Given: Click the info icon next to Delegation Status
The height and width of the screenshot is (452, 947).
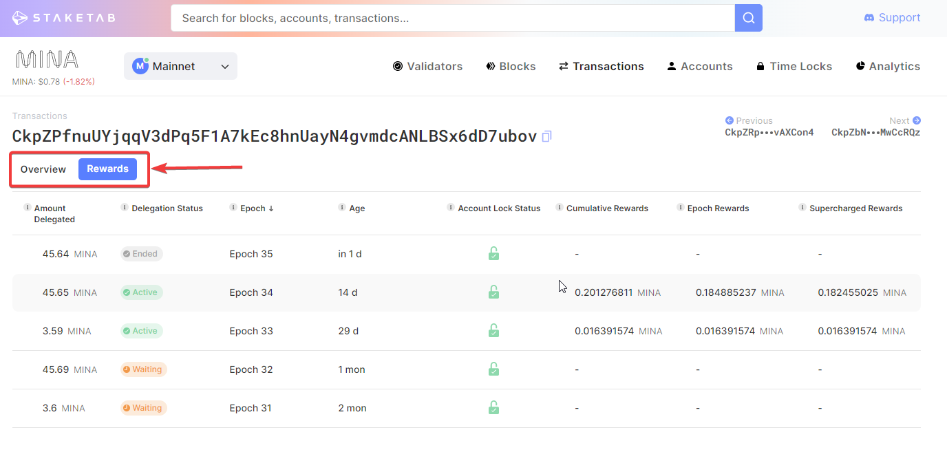Looking at the screenshot, I should [125, 208].
